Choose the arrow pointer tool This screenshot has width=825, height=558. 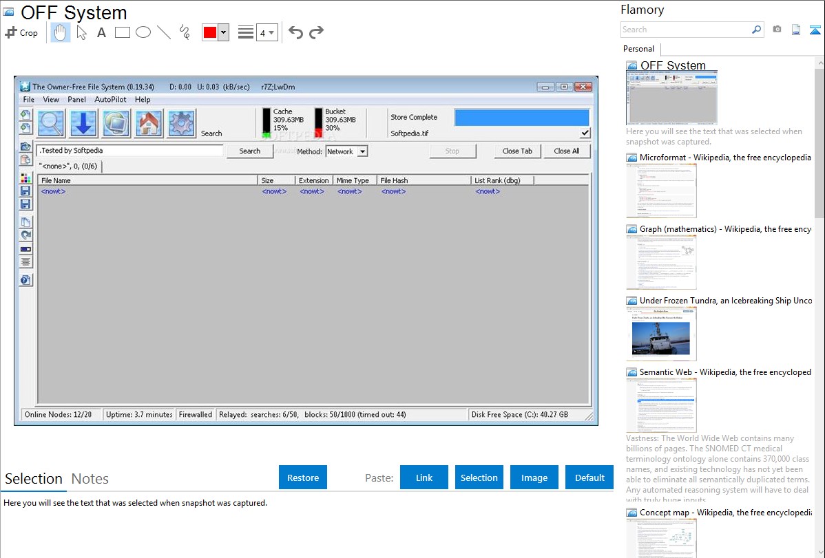coord(82,32)
